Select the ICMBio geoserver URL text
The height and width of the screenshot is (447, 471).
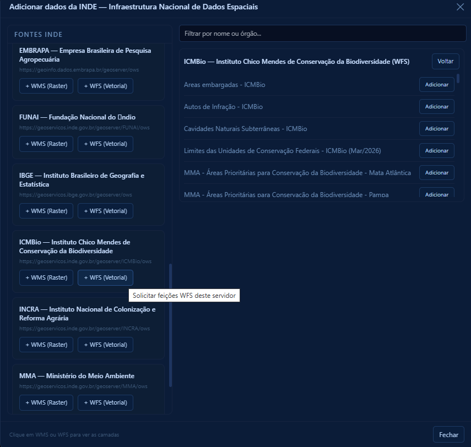85,261
